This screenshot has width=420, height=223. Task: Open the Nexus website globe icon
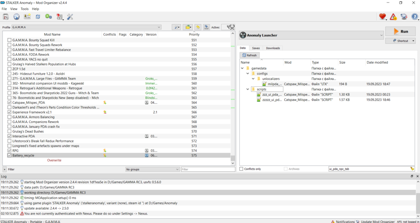click(16, 17)
